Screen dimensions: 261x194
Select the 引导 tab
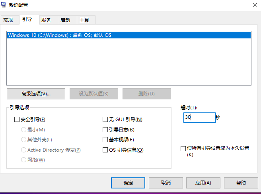point(29,19)
